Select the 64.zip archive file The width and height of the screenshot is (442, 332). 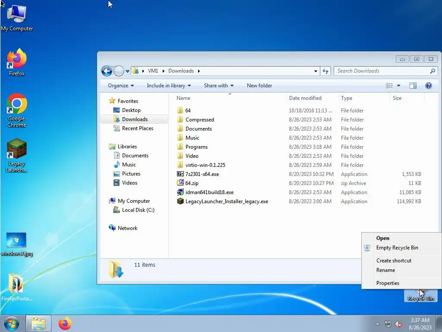tap(187, 183)
